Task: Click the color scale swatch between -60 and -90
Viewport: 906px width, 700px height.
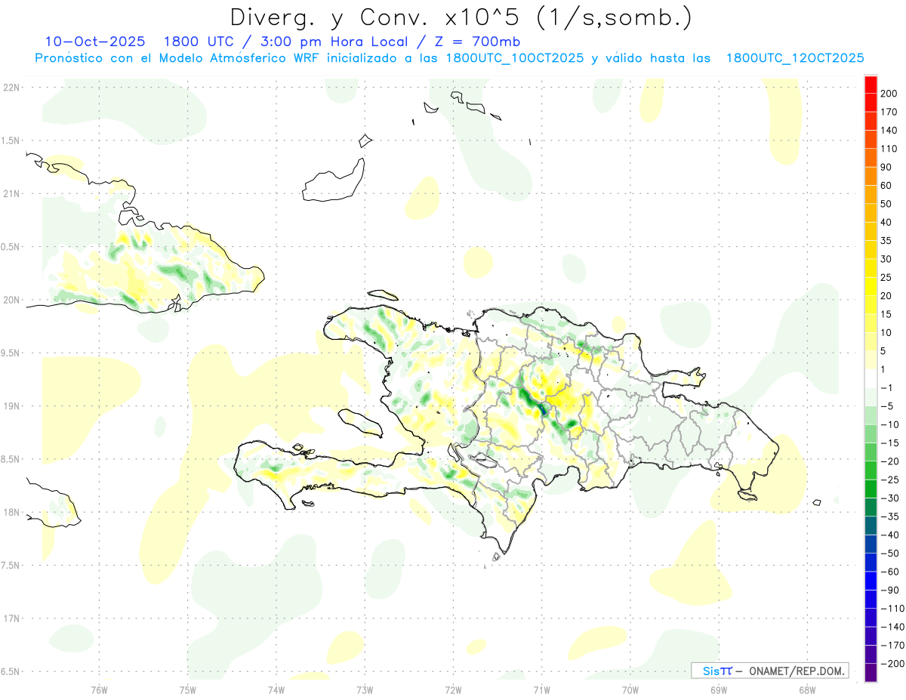Action: [871, 581]
